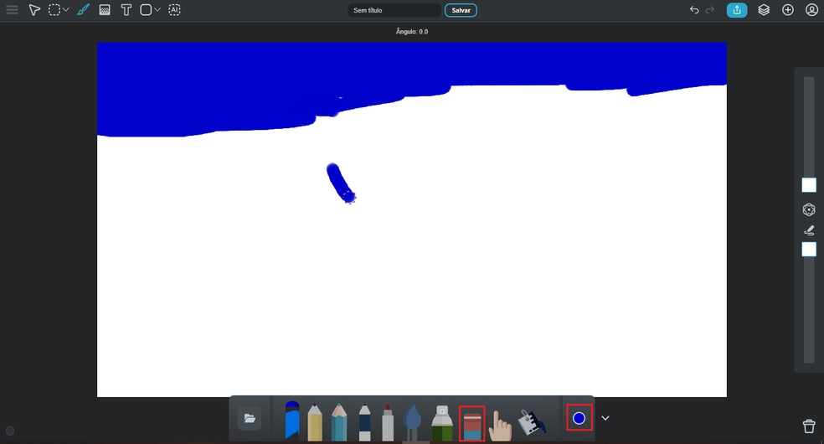Click the trash can delete icon
The width and height of the screenshot is (824, 444).
[x=809, y=426]
